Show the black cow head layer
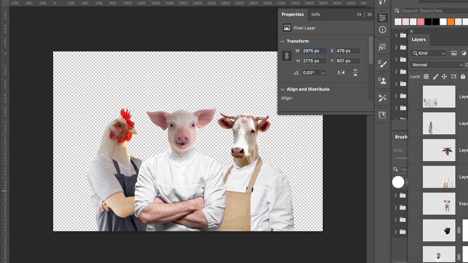 414,230
